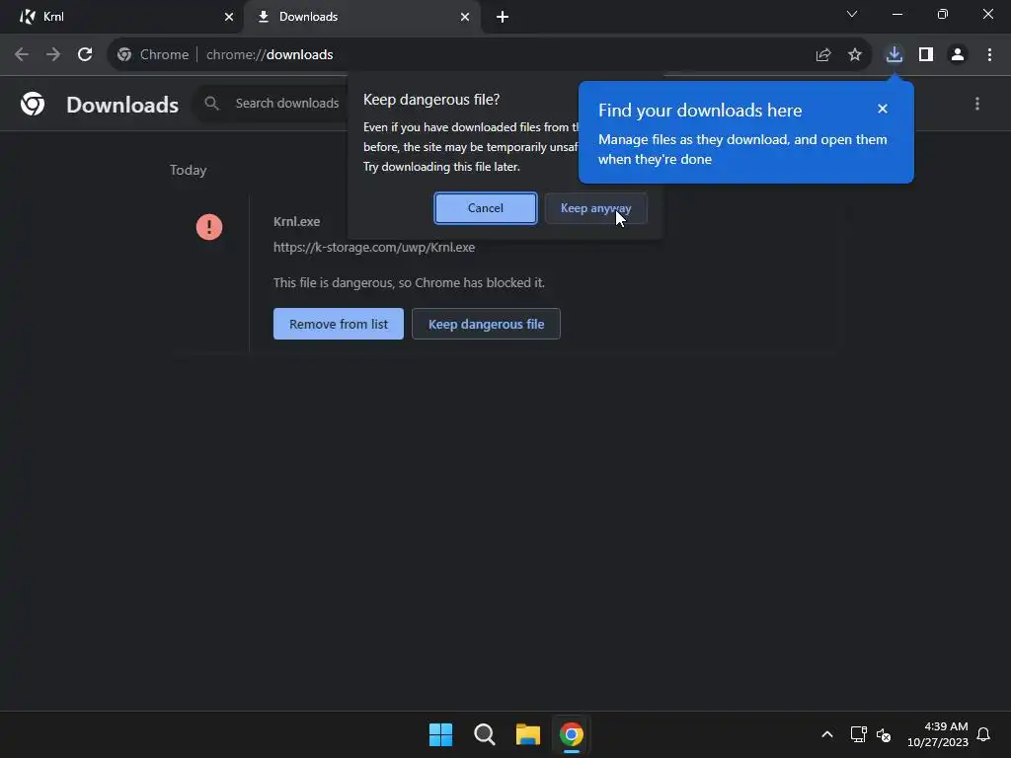
Task: Open the notification bell
Action: point(983,734)
